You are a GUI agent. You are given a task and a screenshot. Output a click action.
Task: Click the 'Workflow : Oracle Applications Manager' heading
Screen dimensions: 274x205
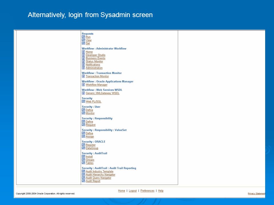[x=108, y=81]
